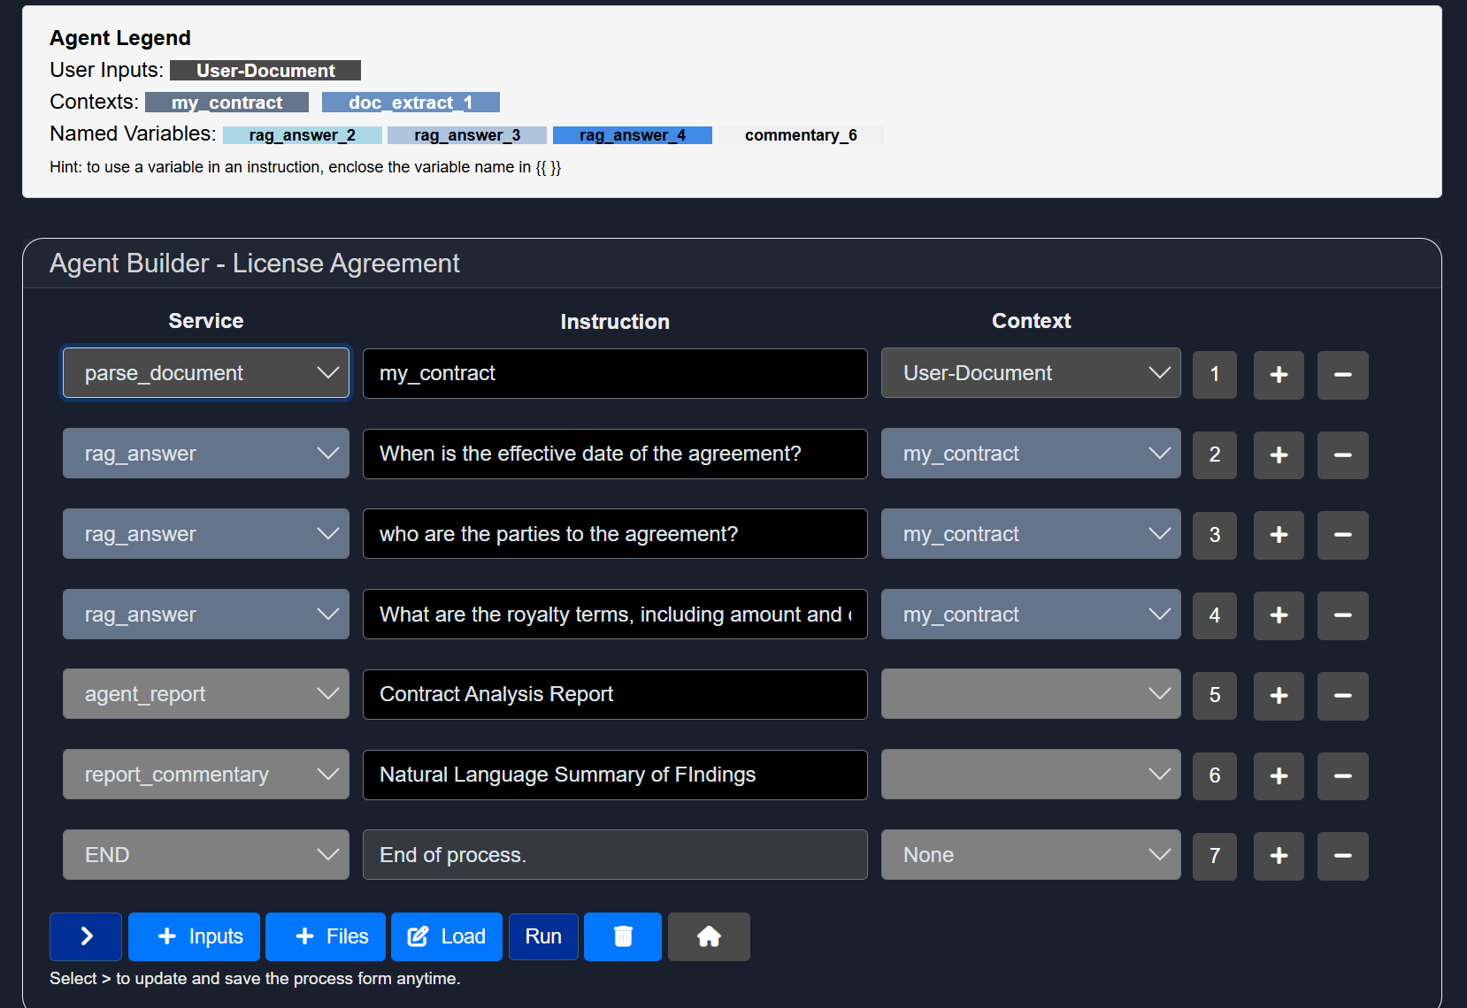Click the trash delete icon button
This screenshot has height=1008, width=1467.
[623, 936]
